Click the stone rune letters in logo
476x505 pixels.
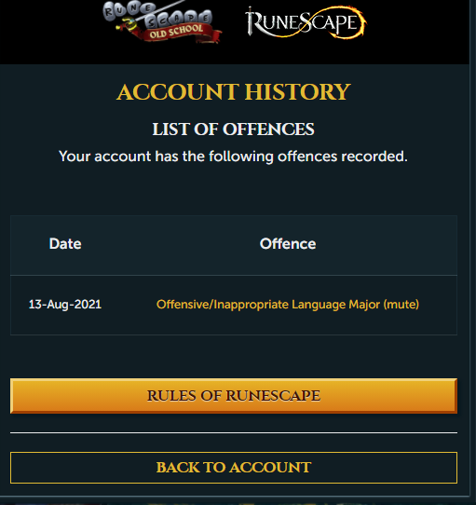pos(157,15)
